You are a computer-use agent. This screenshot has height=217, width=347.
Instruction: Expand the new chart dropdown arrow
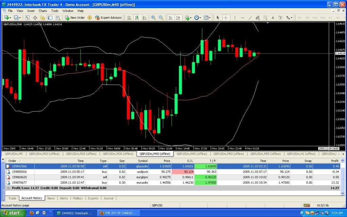[x=10, y=18]
